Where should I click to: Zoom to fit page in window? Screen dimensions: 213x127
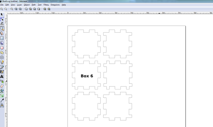click(x=35, y=9)
